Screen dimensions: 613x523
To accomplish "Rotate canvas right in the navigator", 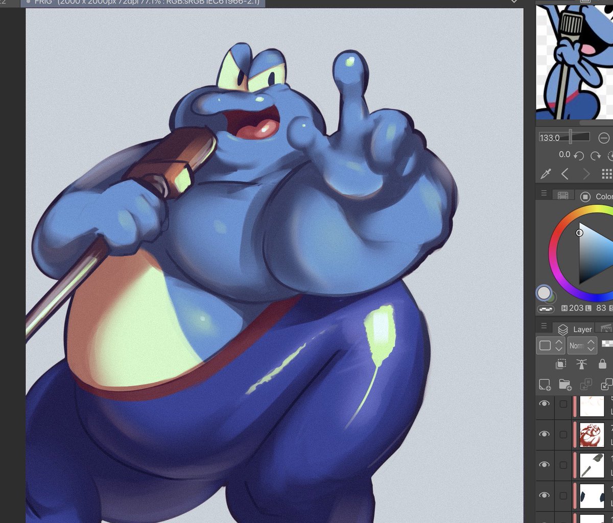I will [x=595, y=155].
